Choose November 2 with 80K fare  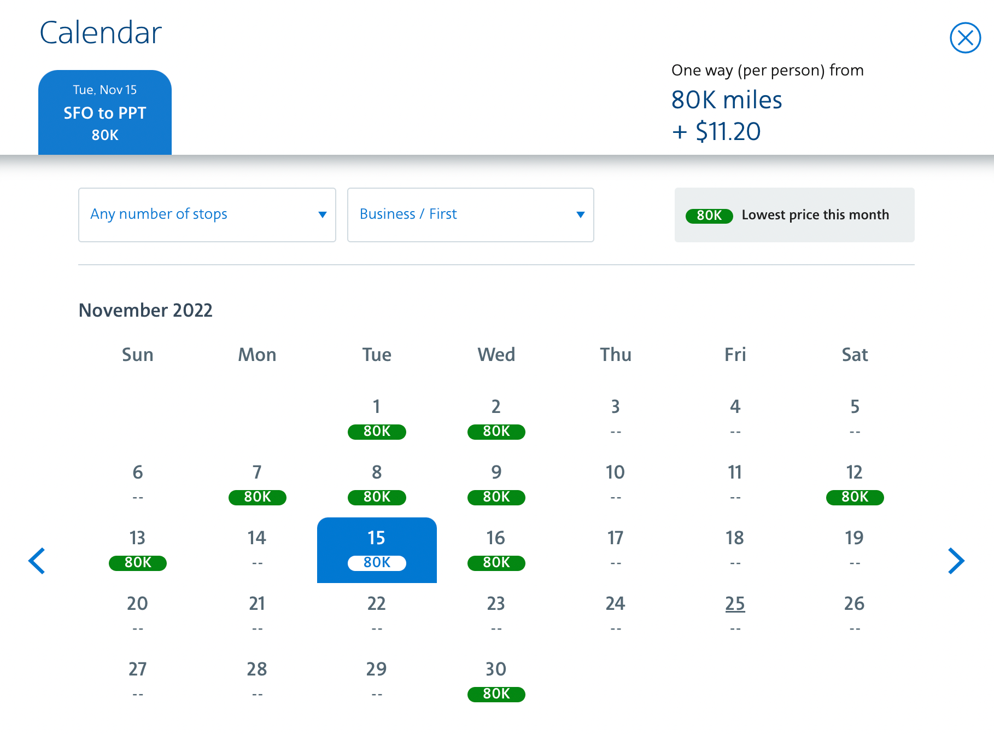coord(496,418)
